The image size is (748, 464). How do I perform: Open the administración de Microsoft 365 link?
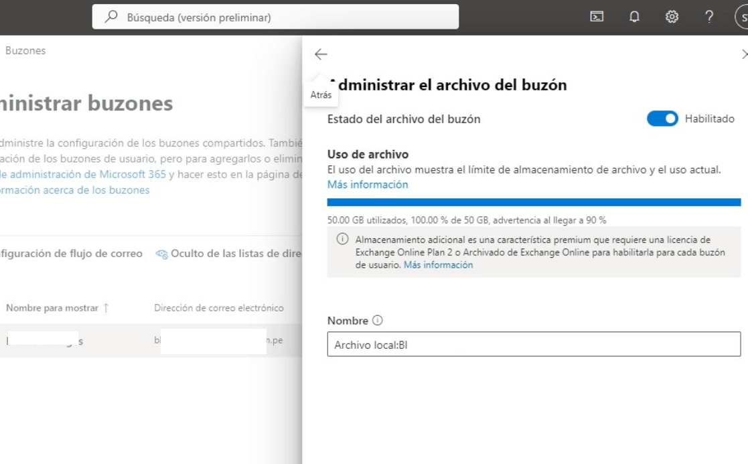tap(83, 175)
